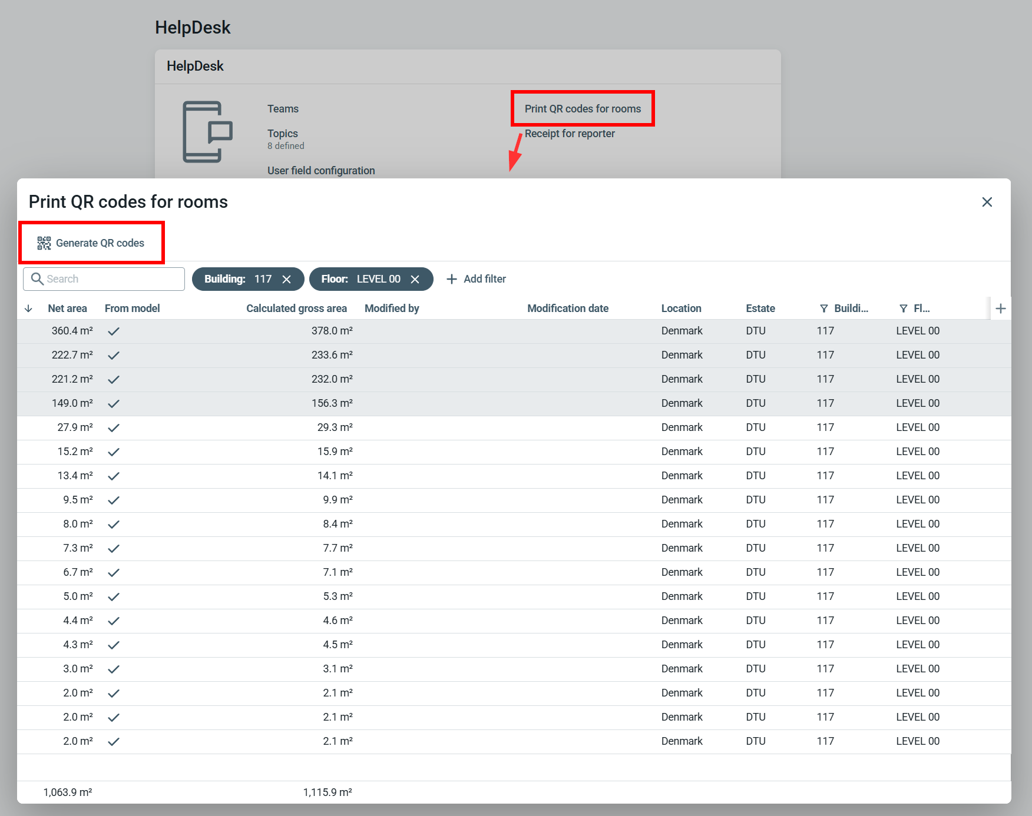The image size is (1032, 816).
Task: Click the filter funnel on Floor column
Action: click(903, 309)
